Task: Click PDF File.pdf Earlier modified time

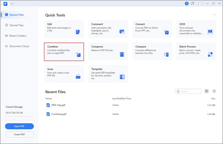Action: point(116,105)
